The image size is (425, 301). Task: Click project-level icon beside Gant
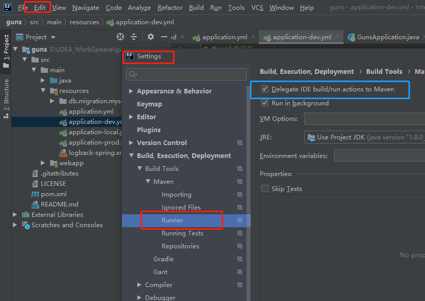pos(240,272)
